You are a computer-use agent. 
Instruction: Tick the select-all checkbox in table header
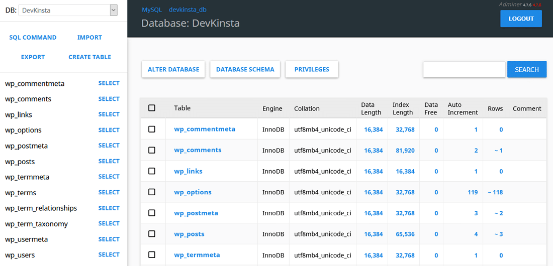(152, 108)
